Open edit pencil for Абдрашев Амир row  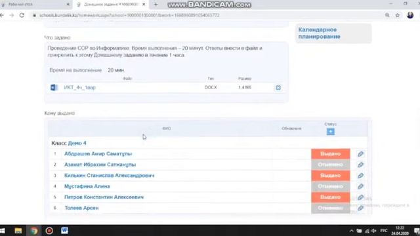coord(360,154)
